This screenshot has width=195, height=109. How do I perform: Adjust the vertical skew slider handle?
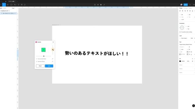pos(53,50)
